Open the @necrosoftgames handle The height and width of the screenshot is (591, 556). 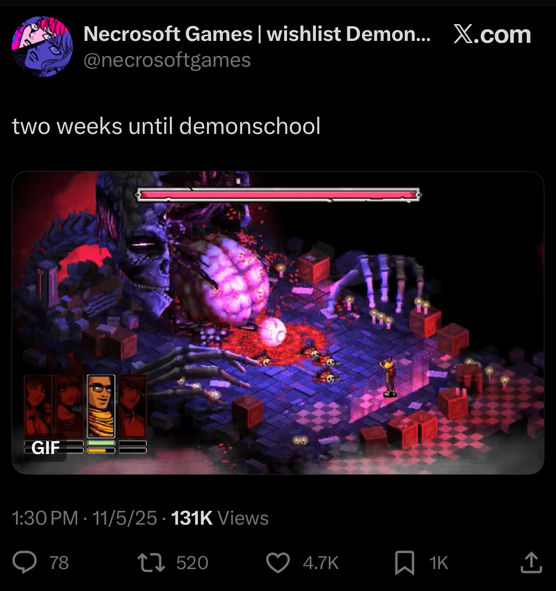click(167, 60)
